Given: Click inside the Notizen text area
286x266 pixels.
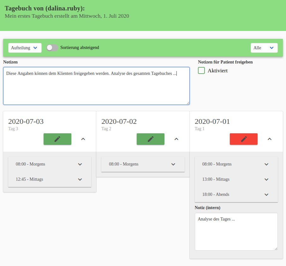Looking at the screenshot, I should [x=96, y=85].
